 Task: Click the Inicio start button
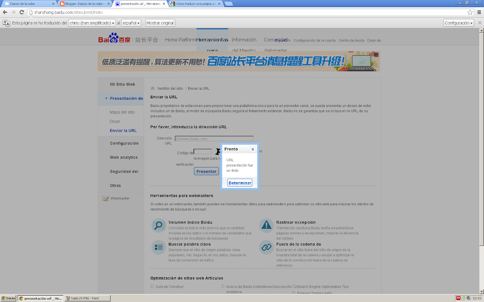pos(8,298)
